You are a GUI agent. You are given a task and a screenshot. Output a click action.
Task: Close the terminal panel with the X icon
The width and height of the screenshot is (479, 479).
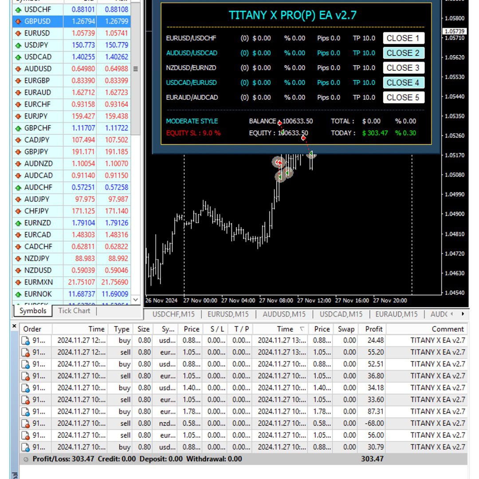click(14, 326)
